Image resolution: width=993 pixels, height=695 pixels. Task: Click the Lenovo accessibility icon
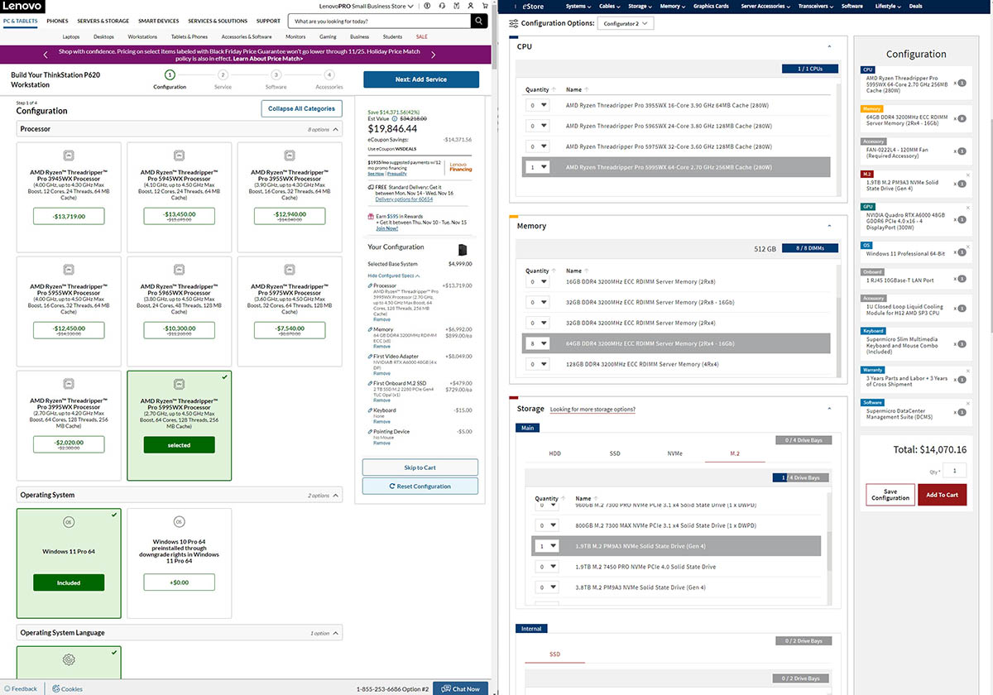427,5
